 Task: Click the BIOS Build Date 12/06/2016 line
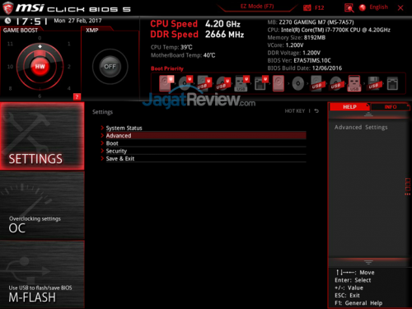coord(305,68)
